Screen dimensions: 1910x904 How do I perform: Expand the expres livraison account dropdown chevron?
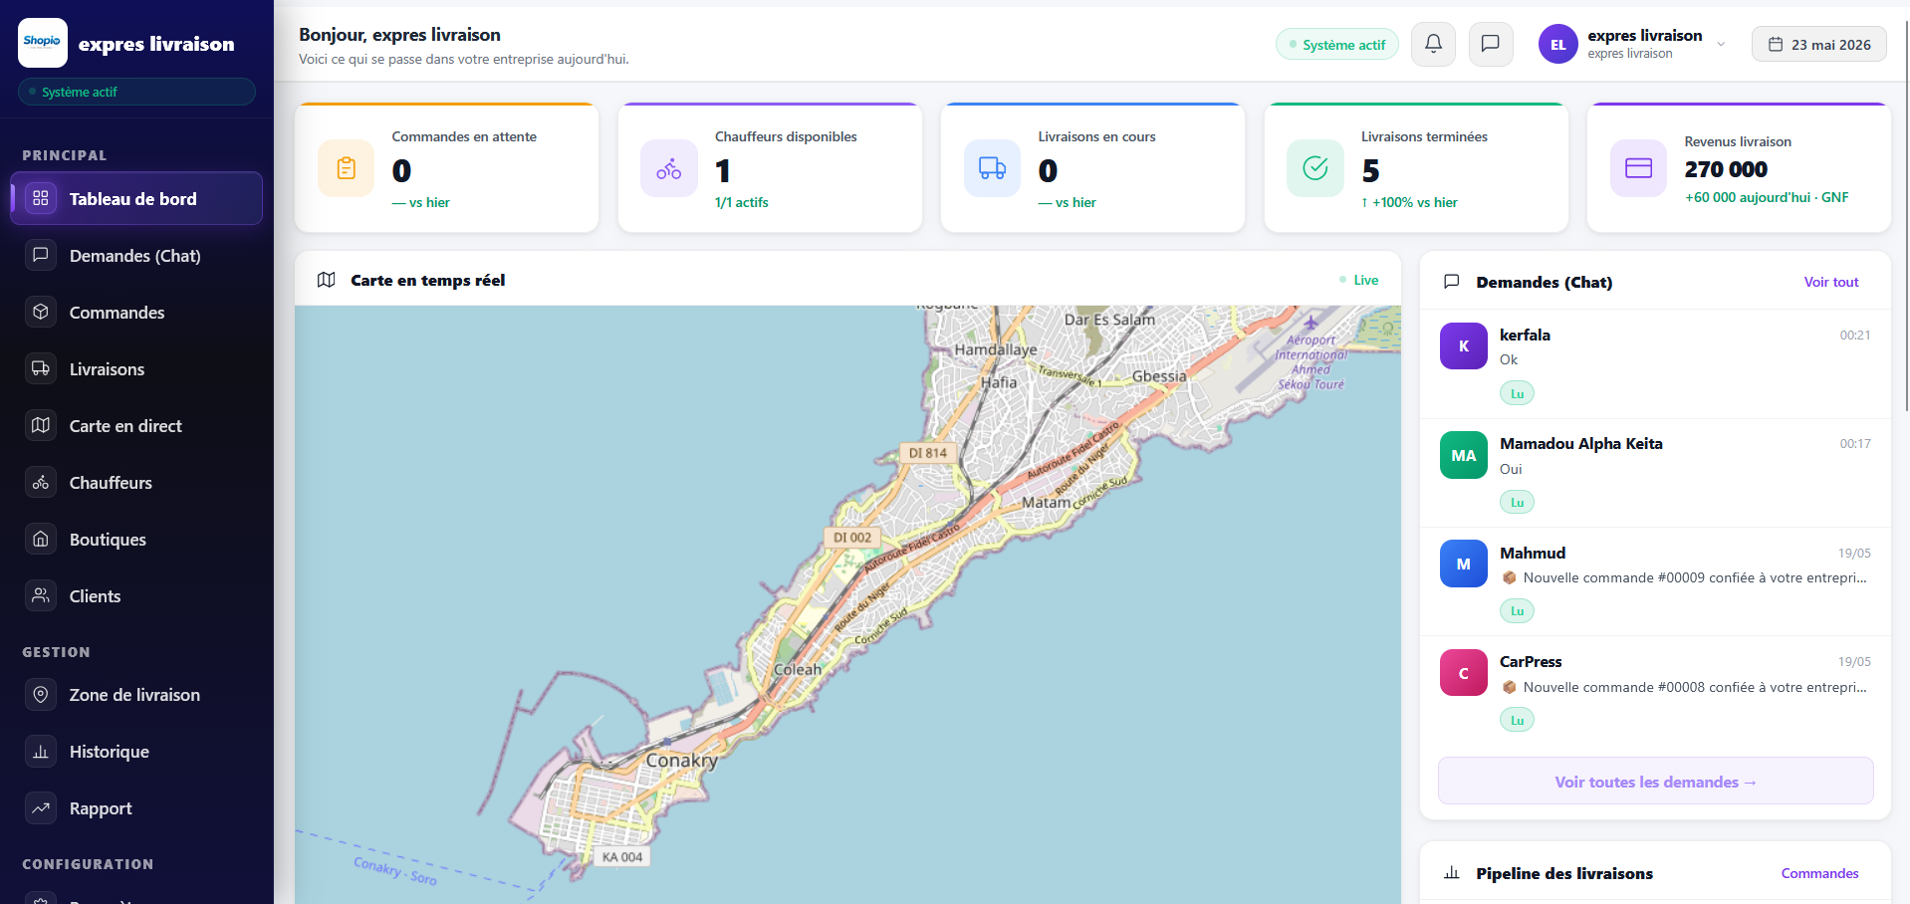(x=1721, y=45)
